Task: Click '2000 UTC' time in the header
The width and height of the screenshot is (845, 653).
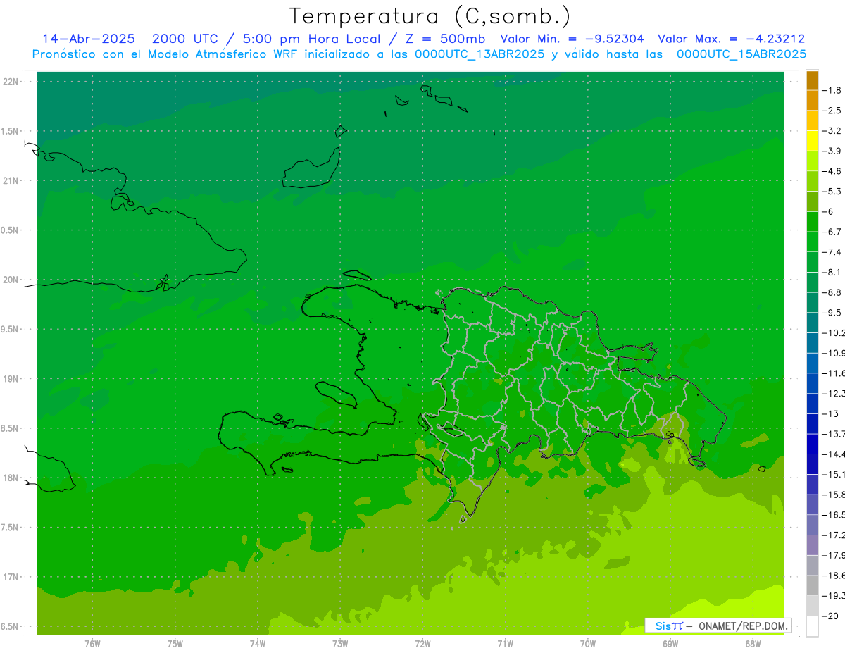Action: click(184, 39)
